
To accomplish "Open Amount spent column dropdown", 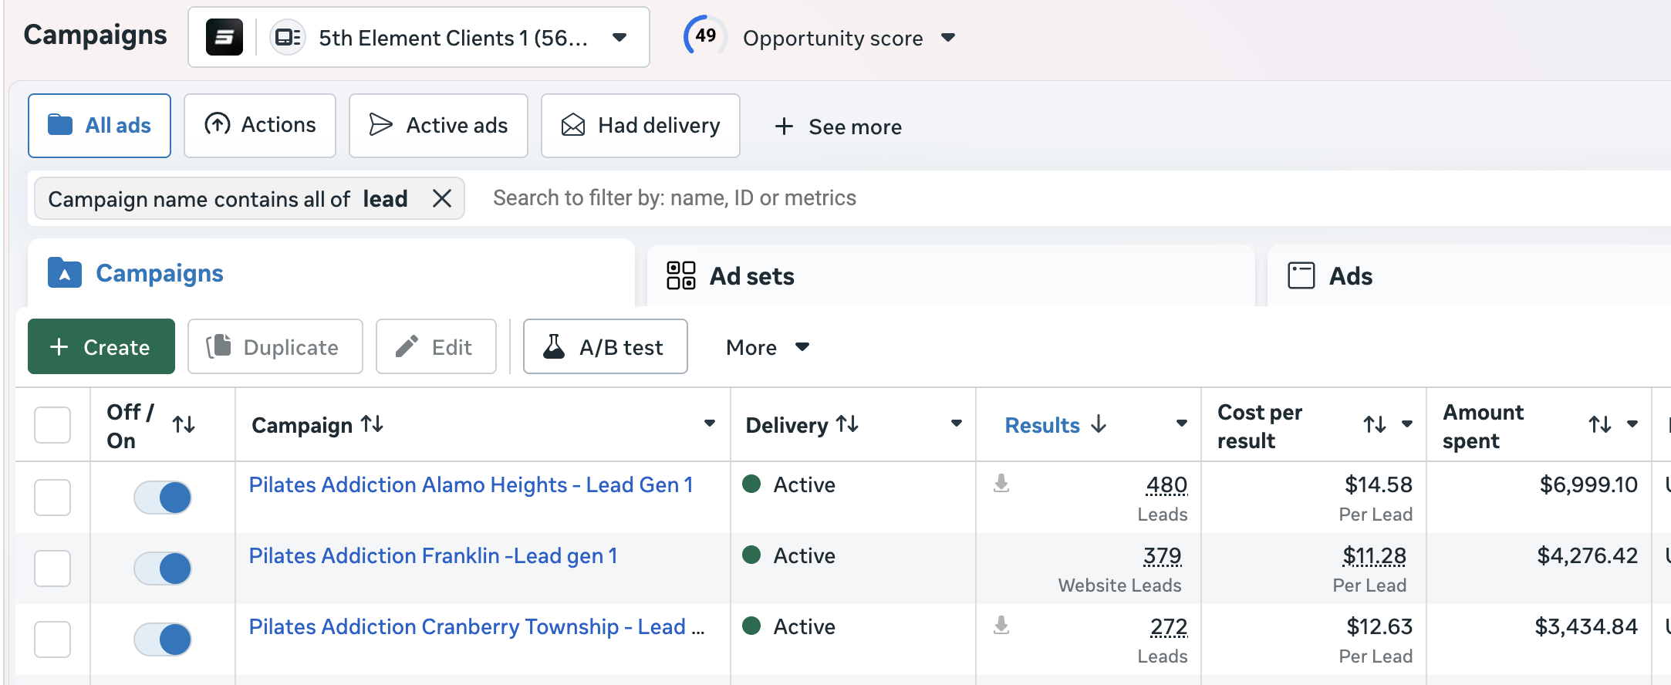I will (1632, 424).
